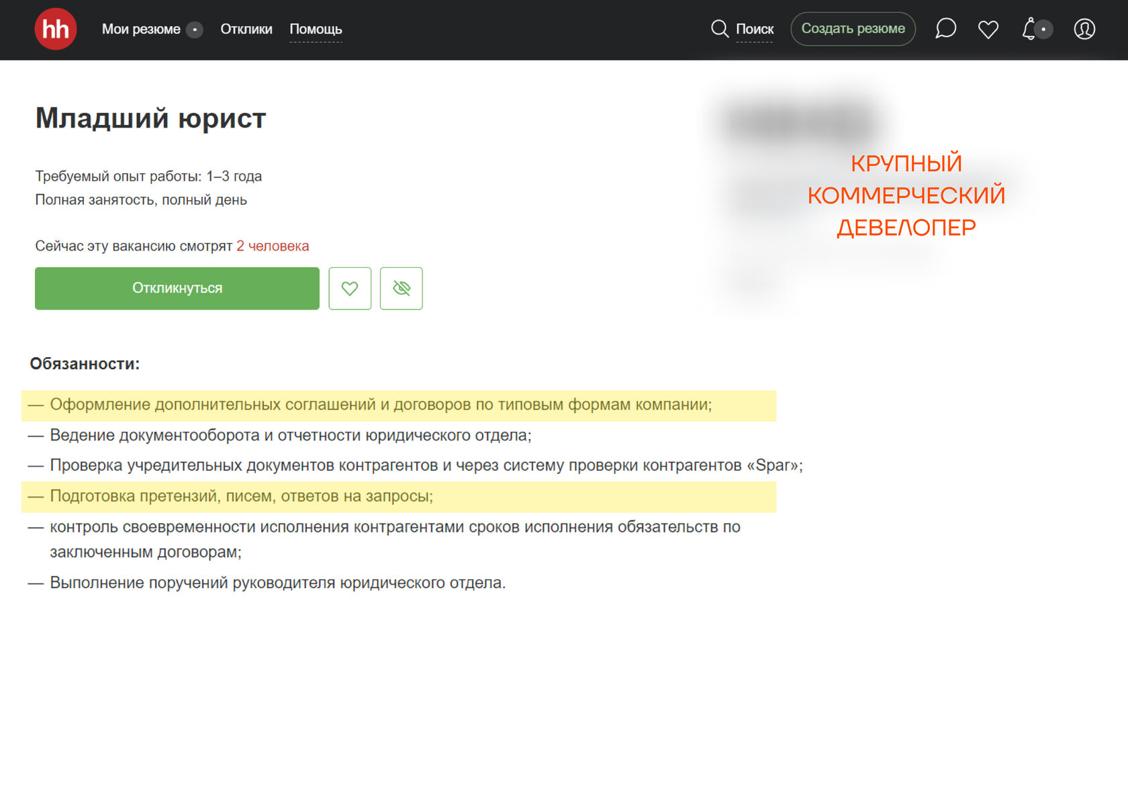1128x805 pixels.
Task: Open the hh home page logo
Action: coord(56,29)
